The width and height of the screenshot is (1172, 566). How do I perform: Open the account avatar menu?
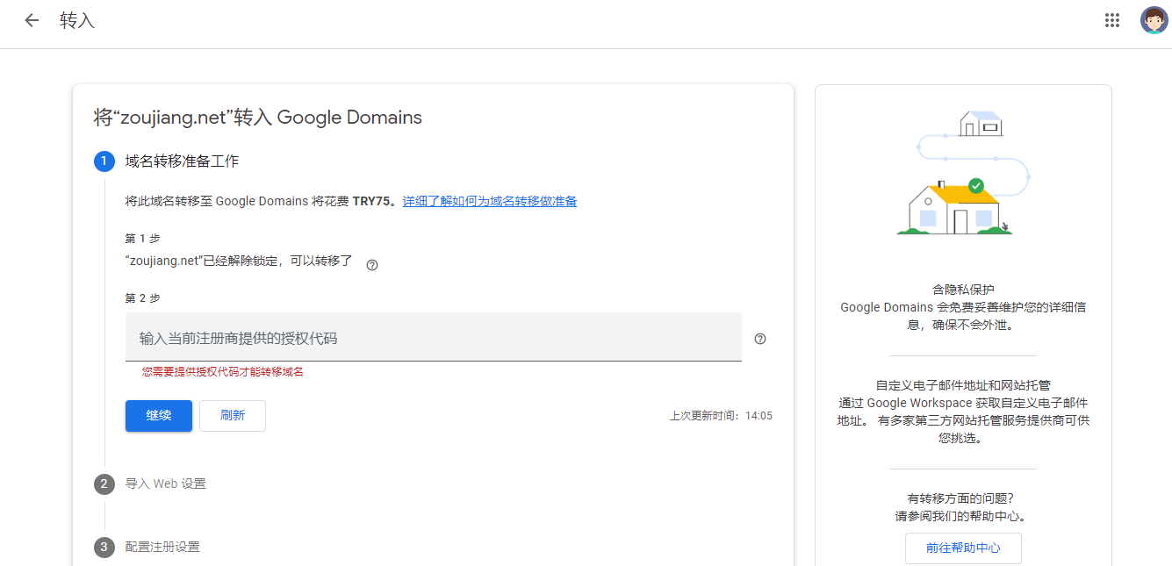click(x=1154, y=20)
